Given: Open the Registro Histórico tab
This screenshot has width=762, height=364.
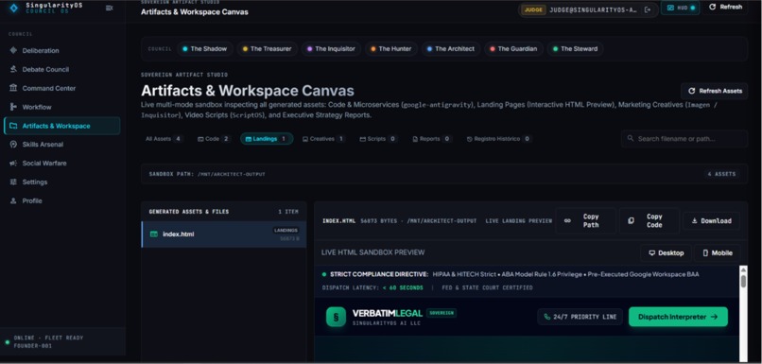Looking at the screenshot, I should coord(498,139).
